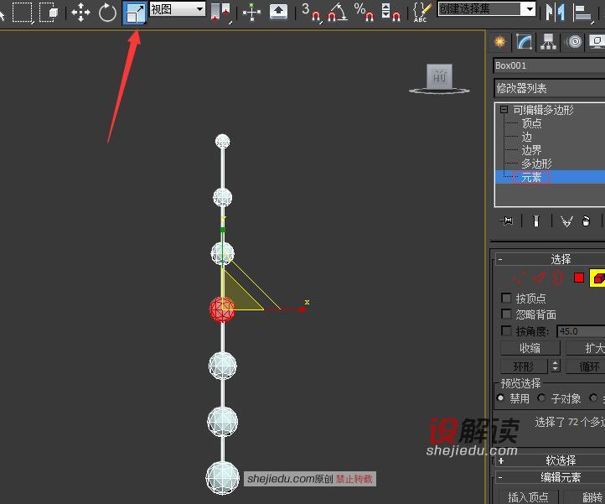Click the Mirror tool icon

click(x=556, y=12)
